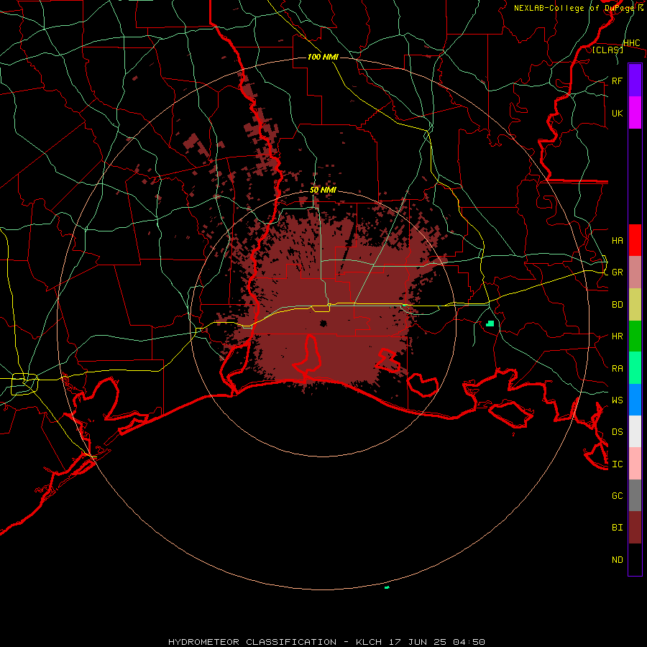Click the '[CLAS]' units label
The height and width of the screenshot is (647, 647).
(607, 50)
